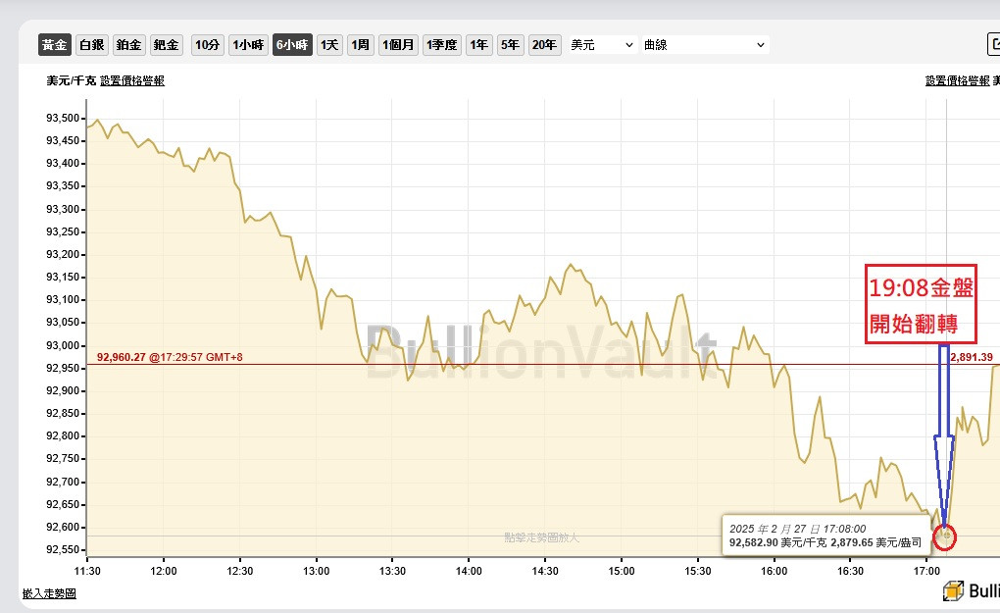Open the 曲線 chart type dropdown
Viewport: 1000px width, 613px height.
[705, 45]
